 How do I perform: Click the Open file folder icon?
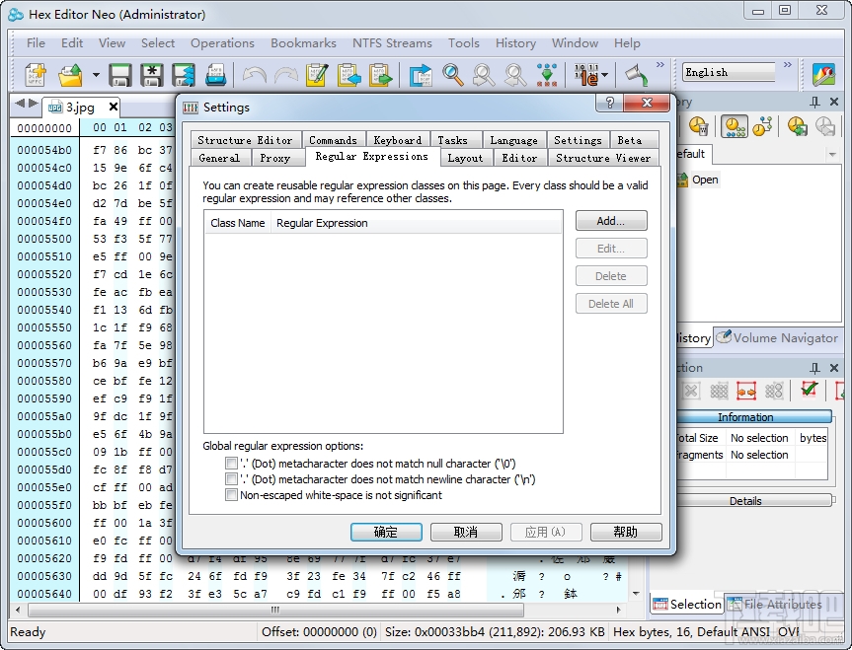click(71, 75)
